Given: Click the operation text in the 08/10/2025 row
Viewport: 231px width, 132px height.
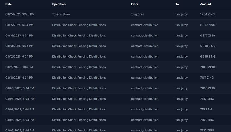Looking at the screenshot, I should tap(79, 78).
